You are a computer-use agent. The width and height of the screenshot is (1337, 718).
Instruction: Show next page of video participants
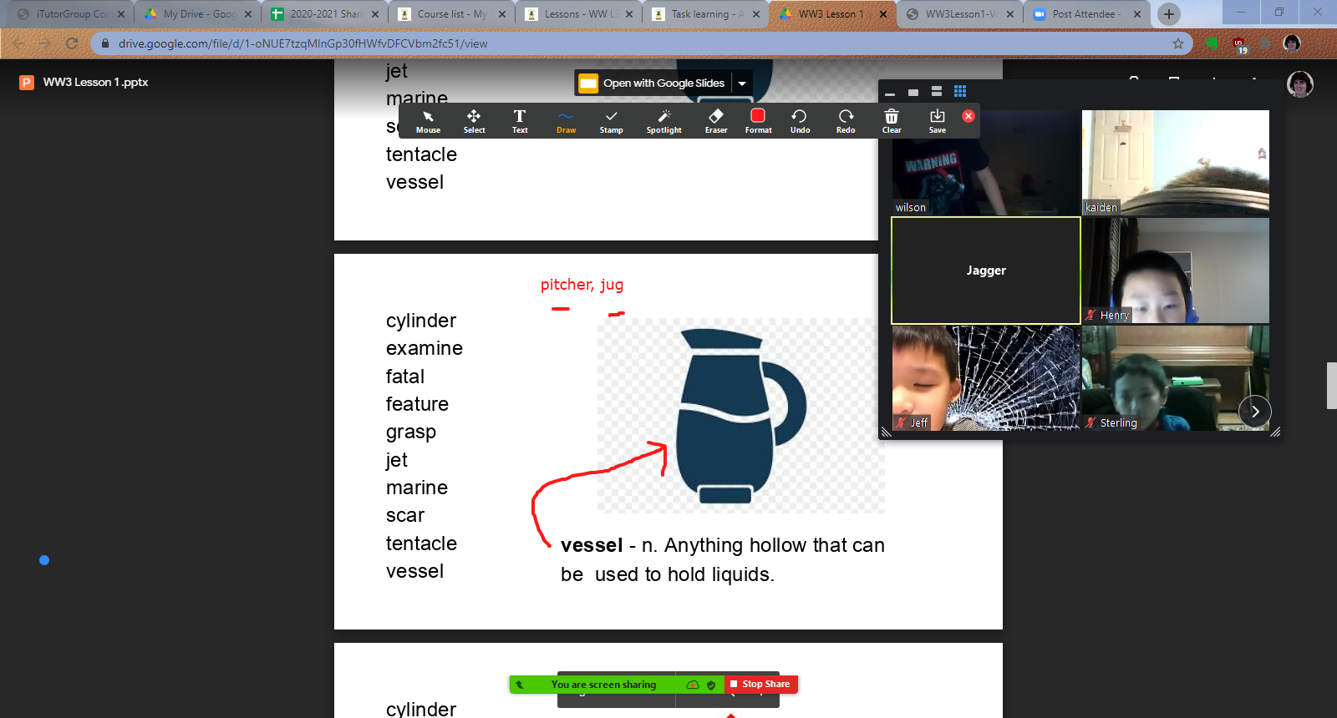(x=1255, y=411)
